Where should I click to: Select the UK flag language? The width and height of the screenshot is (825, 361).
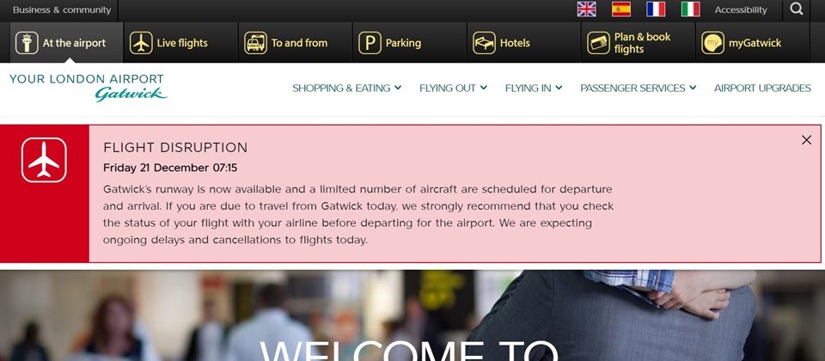[x=587, y=9]
